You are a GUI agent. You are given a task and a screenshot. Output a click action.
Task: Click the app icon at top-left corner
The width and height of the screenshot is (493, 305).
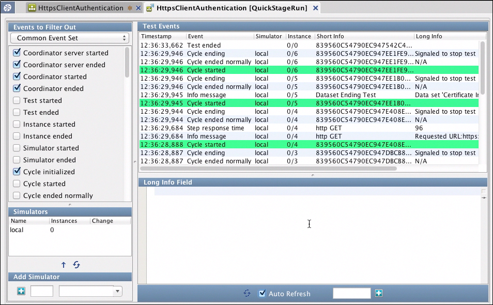8,8
